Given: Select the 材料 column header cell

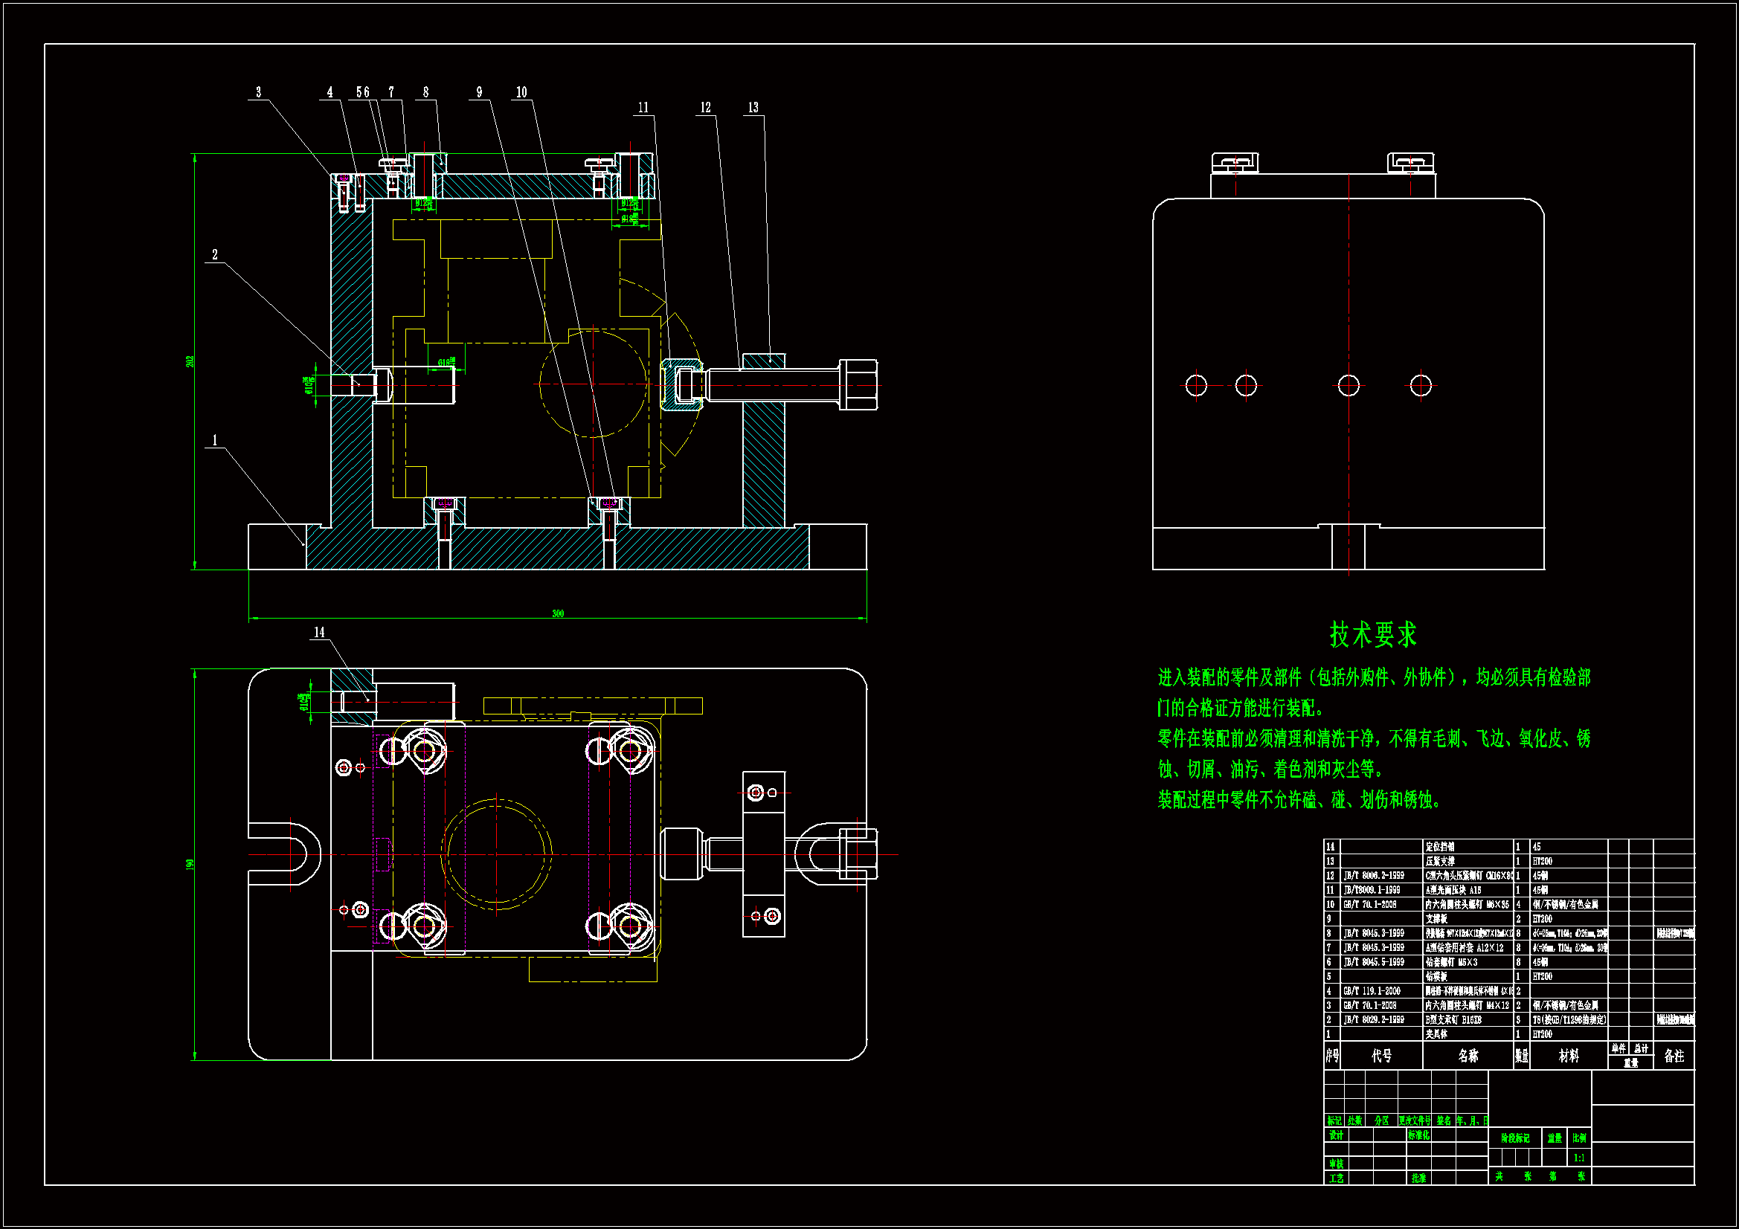Looking at the screenshot, I should click(x=1569, y=1056).
